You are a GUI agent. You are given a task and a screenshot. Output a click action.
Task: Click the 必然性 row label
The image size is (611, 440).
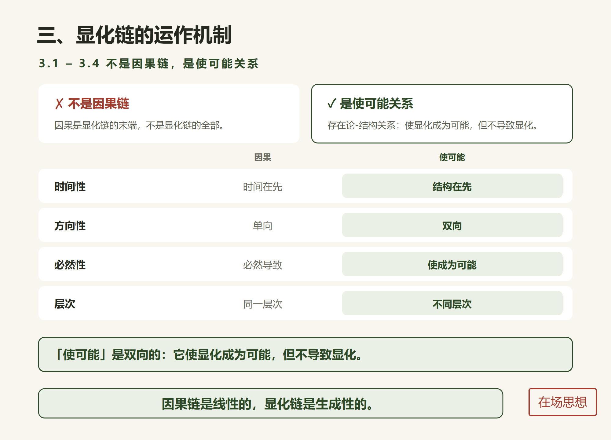click(70, 265)
